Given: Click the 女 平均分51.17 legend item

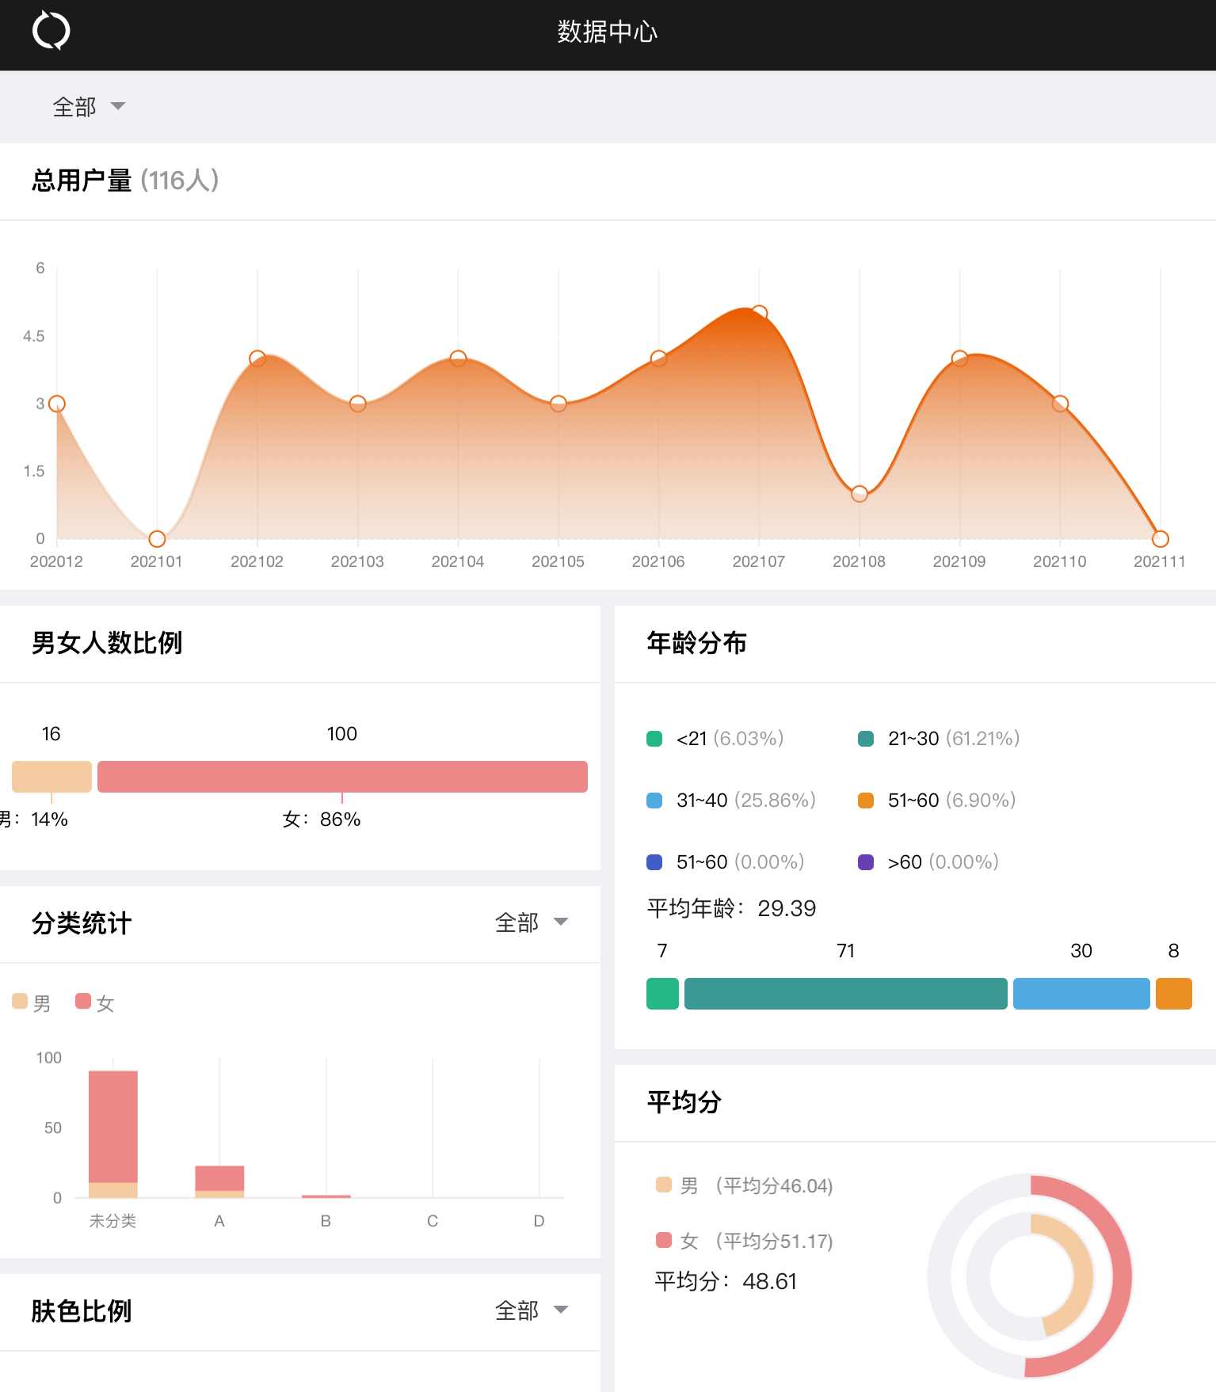Looking at the screenshot, I should [x=745, y=1241].
